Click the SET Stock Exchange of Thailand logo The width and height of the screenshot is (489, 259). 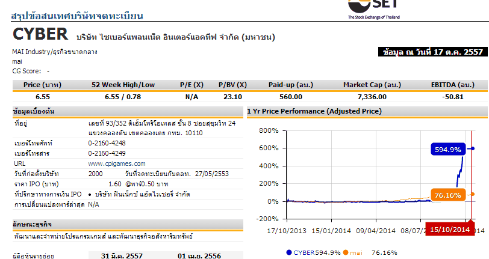(x=373, y=10)
